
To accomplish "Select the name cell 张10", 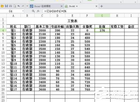I will [x=13, y=64].
